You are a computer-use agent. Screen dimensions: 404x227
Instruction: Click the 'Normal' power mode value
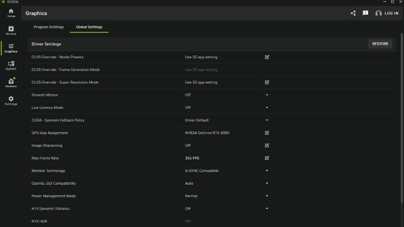(x=191, y=196)
